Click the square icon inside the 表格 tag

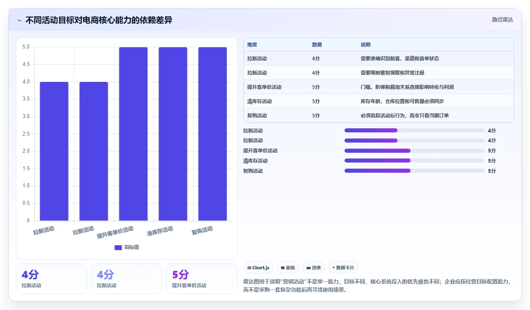283,268
